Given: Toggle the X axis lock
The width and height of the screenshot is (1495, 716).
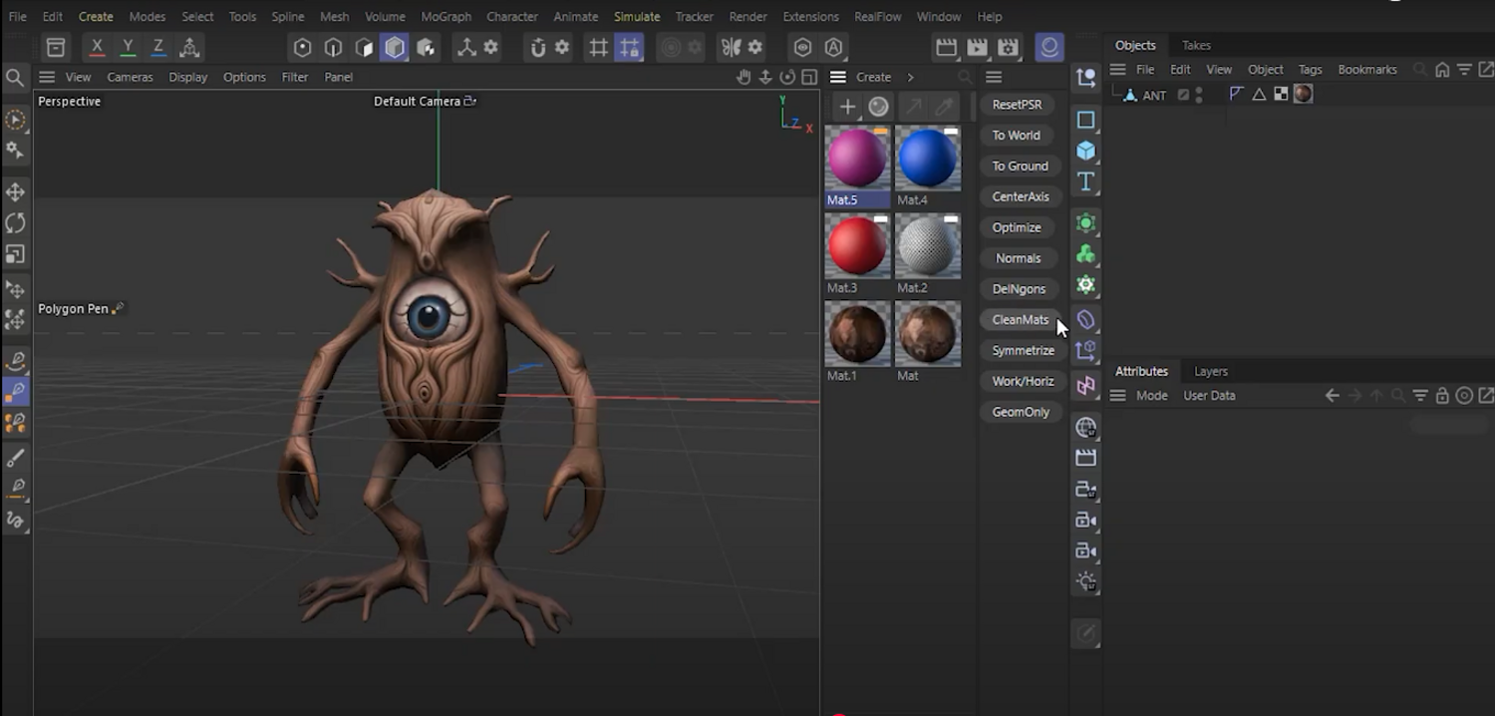Looking at the screenshot, I should coord(97,47).
